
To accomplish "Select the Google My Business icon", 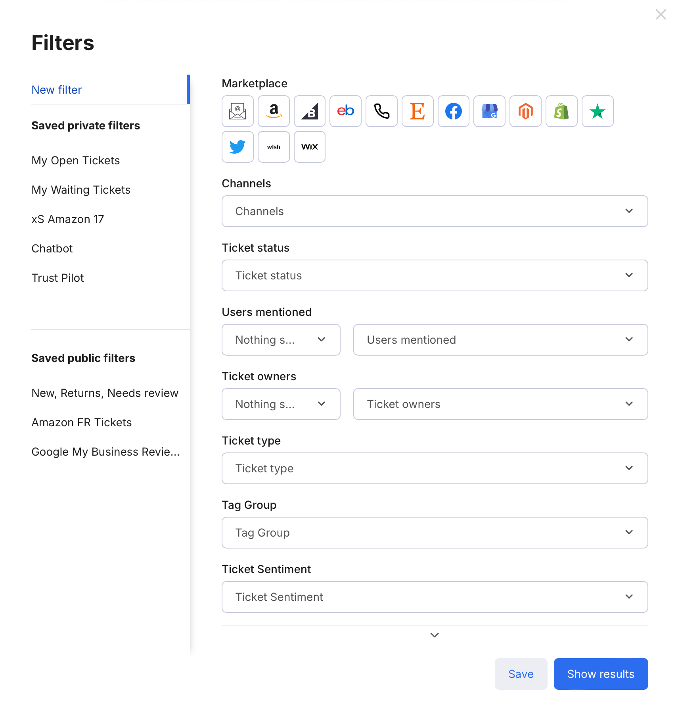I will coord(489,111).
